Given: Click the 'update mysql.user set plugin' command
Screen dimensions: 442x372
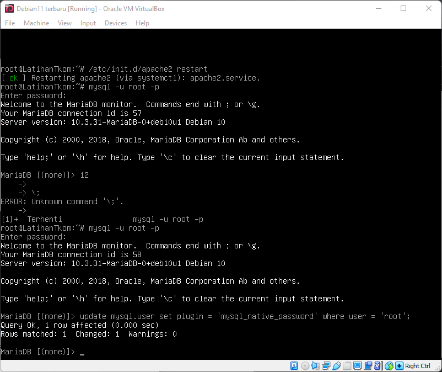Looking at the screenshot, I should click(245, 316).
